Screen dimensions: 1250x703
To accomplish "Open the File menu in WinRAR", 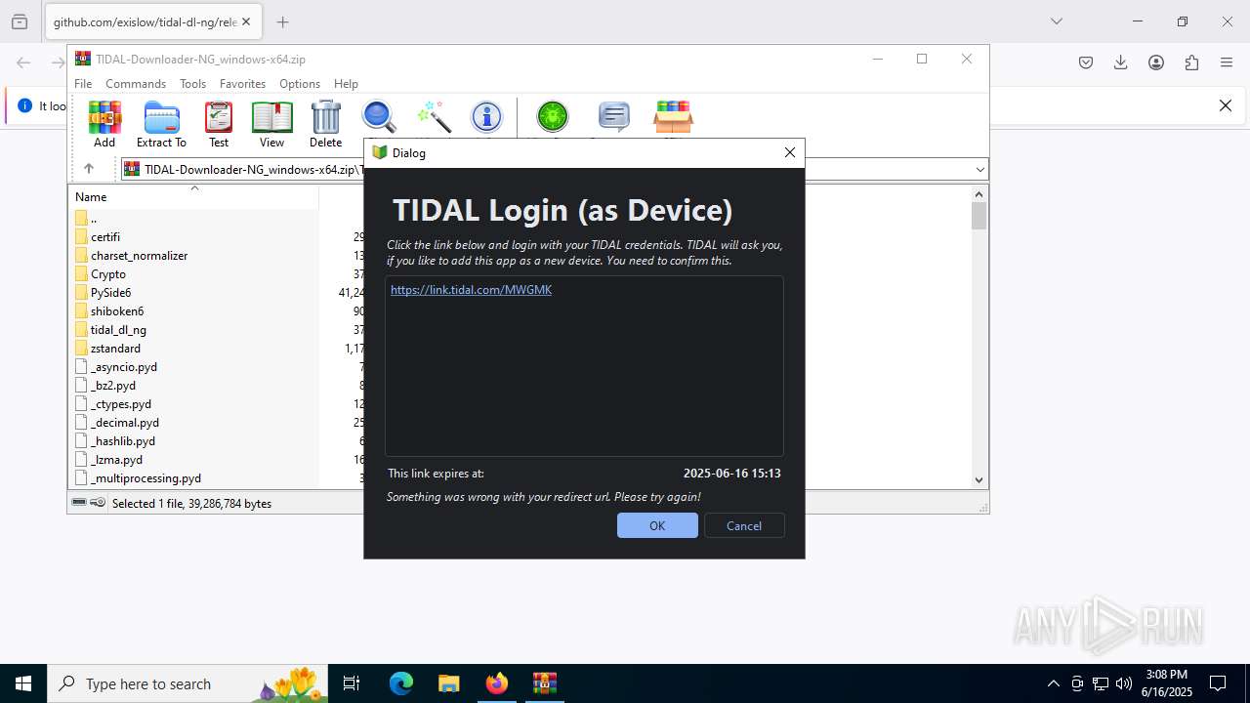I will click(83, 84).
